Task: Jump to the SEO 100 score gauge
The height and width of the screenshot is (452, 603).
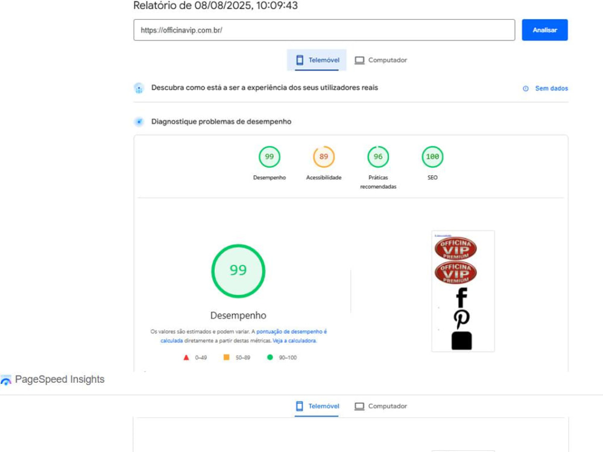Action: point(432,157)
